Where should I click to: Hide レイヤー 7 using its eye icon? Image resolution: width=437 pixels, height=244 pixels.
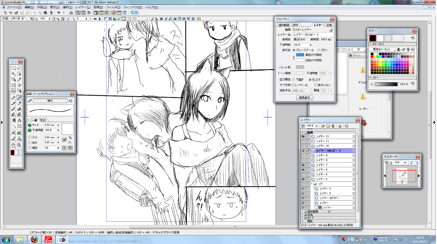pos(303,165)
